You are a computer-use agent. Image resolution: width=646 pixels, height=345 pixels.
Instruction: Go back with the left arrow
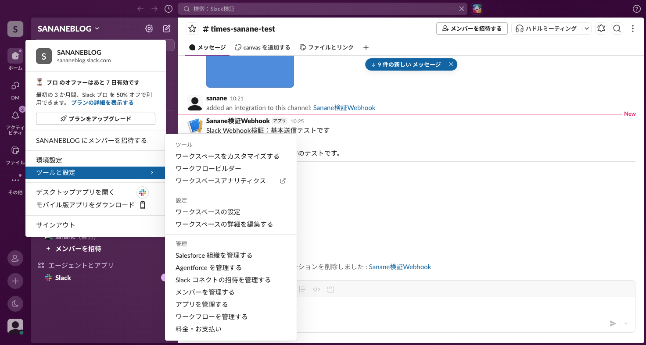140,9
